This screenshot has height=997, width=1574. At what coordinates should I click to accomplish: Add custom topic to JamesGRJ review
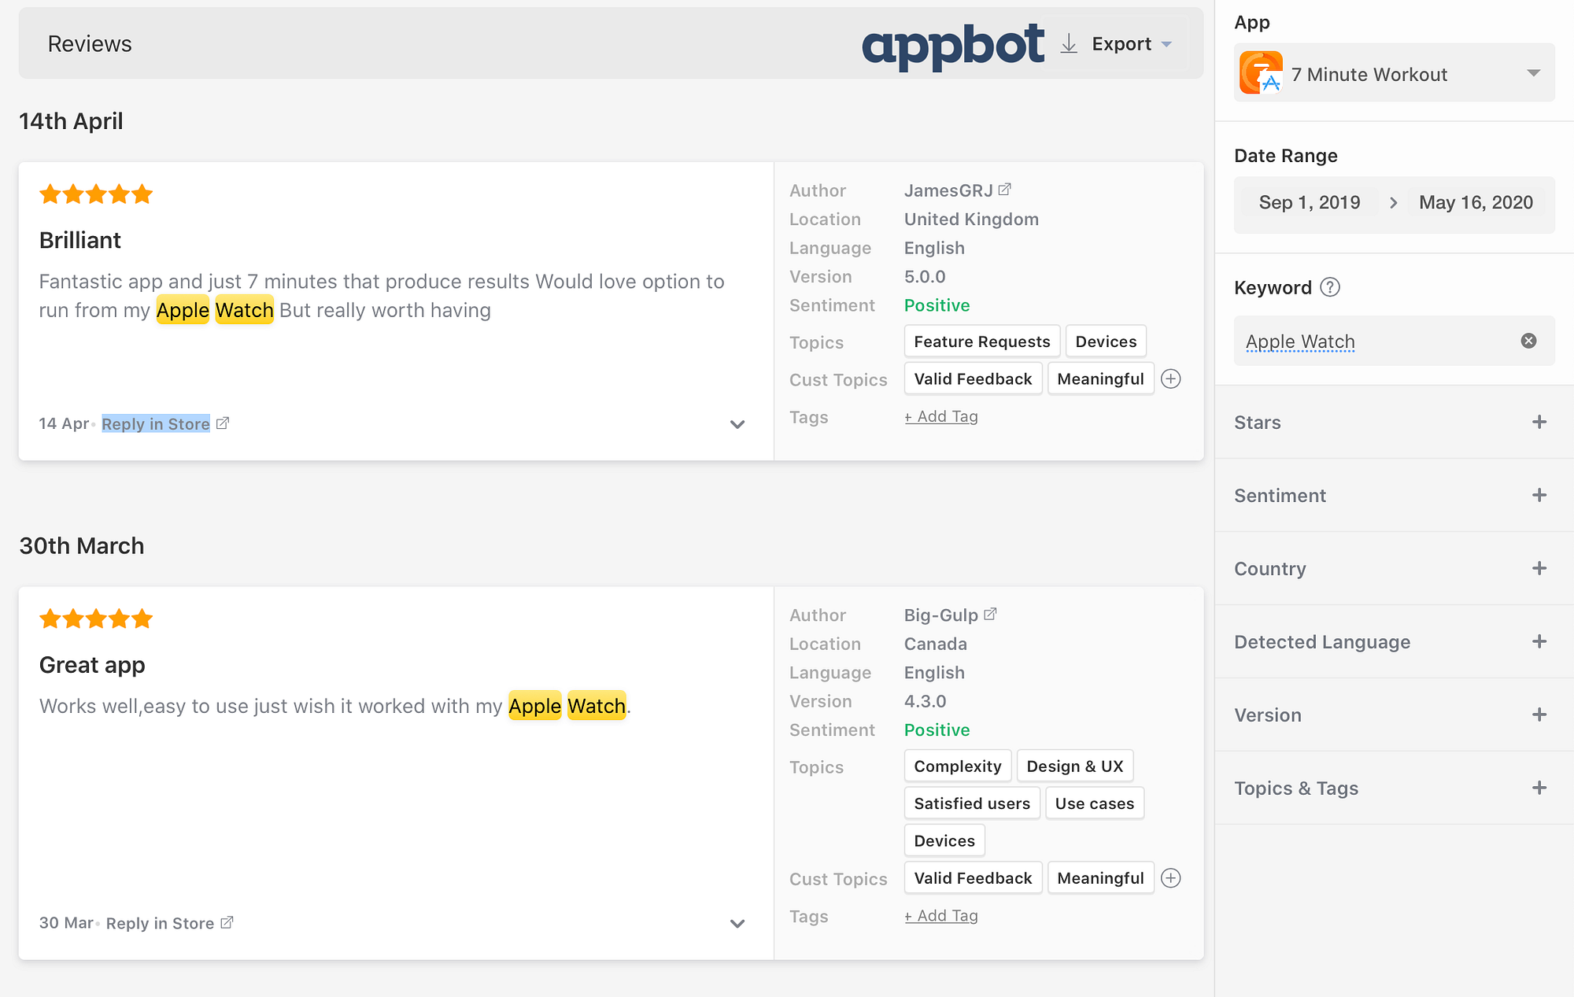(1171, 379)
